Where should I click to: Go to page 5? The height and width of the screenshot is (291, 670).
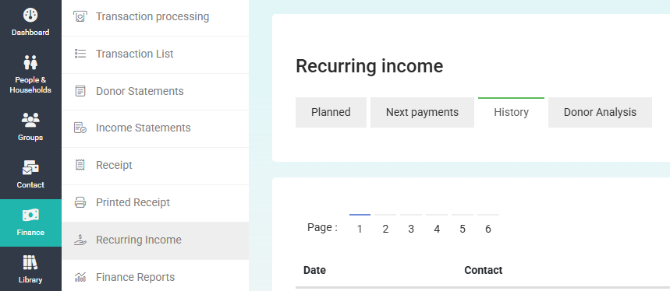[463, 229]
